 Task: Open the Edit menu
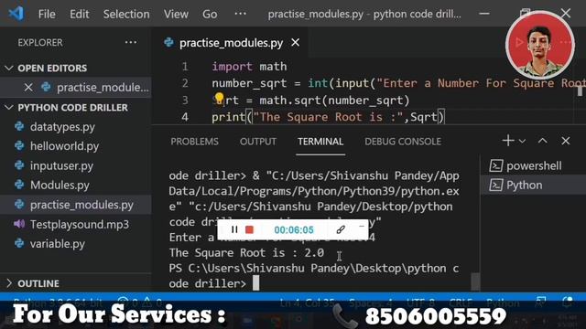pos(80,15)
